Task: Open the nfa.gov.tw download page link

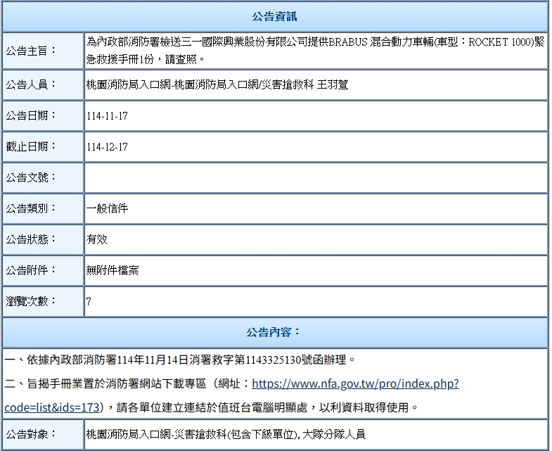Action: tap(355, 384)
